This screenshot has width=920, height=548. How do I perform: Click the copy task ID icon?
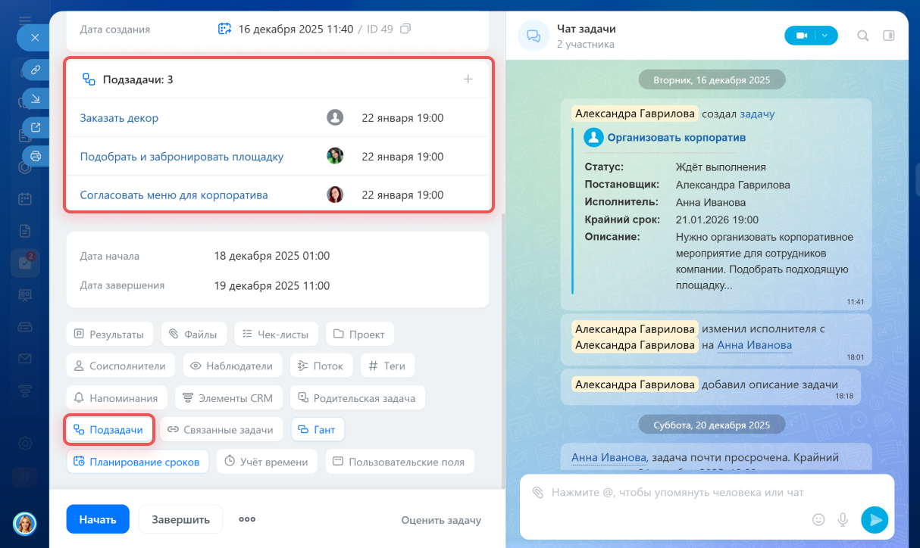pyautogui.click(x=405, y=30)
